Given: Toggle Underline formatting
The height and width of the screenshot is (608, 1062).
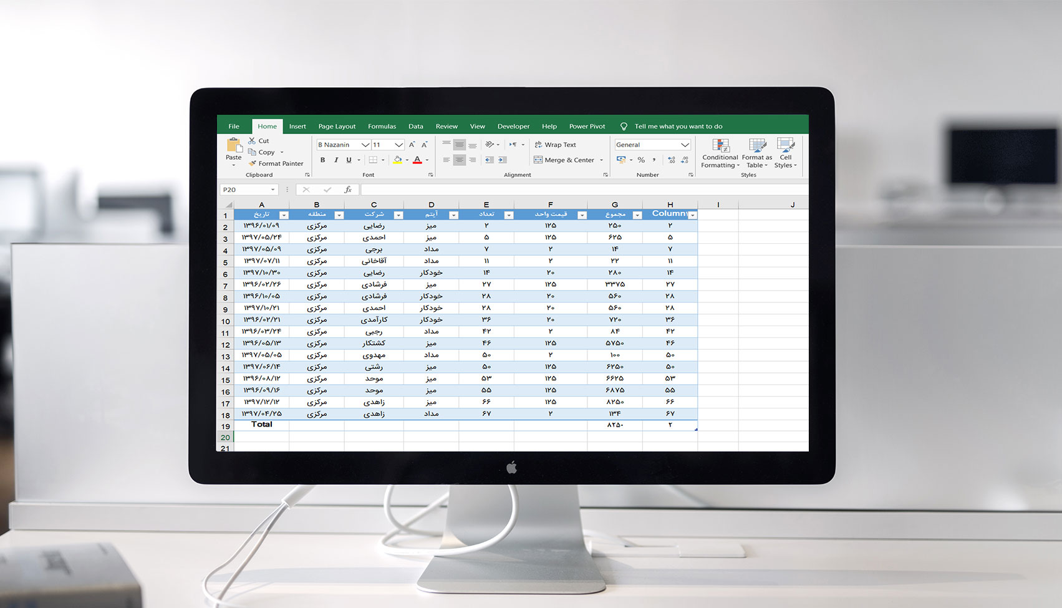Looking at the screenshot, I should pos(349,160).
